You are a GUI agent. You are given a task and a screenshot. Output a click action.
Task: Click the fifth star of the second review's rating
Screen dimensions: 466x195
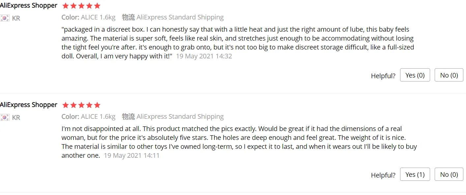[x=97, y=105]
